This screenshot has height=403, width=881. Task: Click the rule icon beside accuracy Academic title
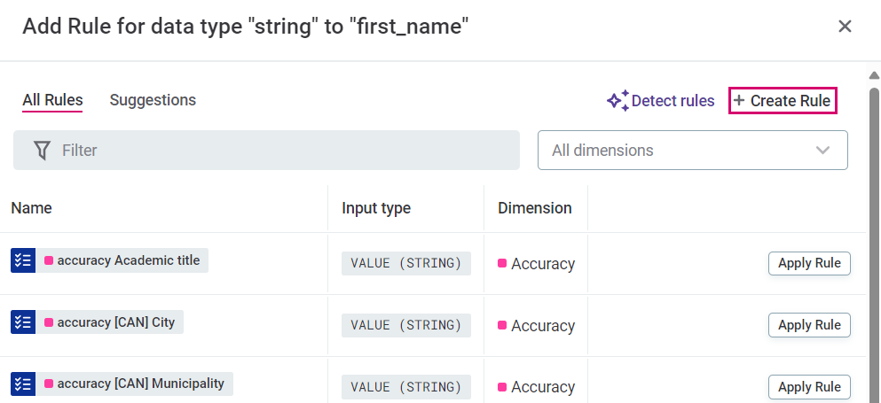23,260
